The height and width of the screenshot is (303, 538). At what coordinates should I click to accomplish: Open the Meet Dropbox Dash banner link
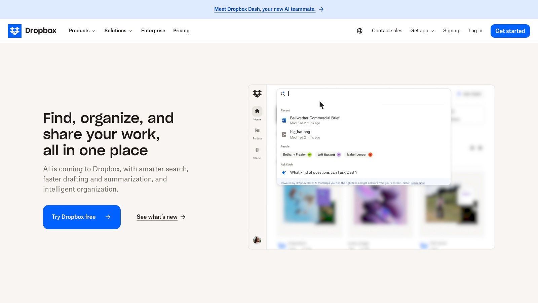265,9
